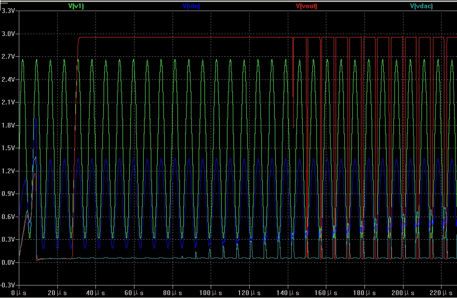Click the 3.3V vertical axis label
Image resolution: width=457 pixels, height=298 pixels.
tap(8, 11)
